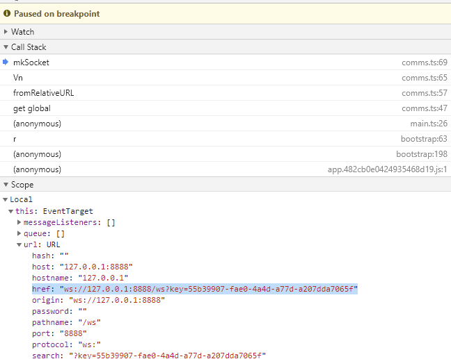The height and width of the screenshot is (359, 451).
Task: Collapse the url: URL node
Action: 19,245
